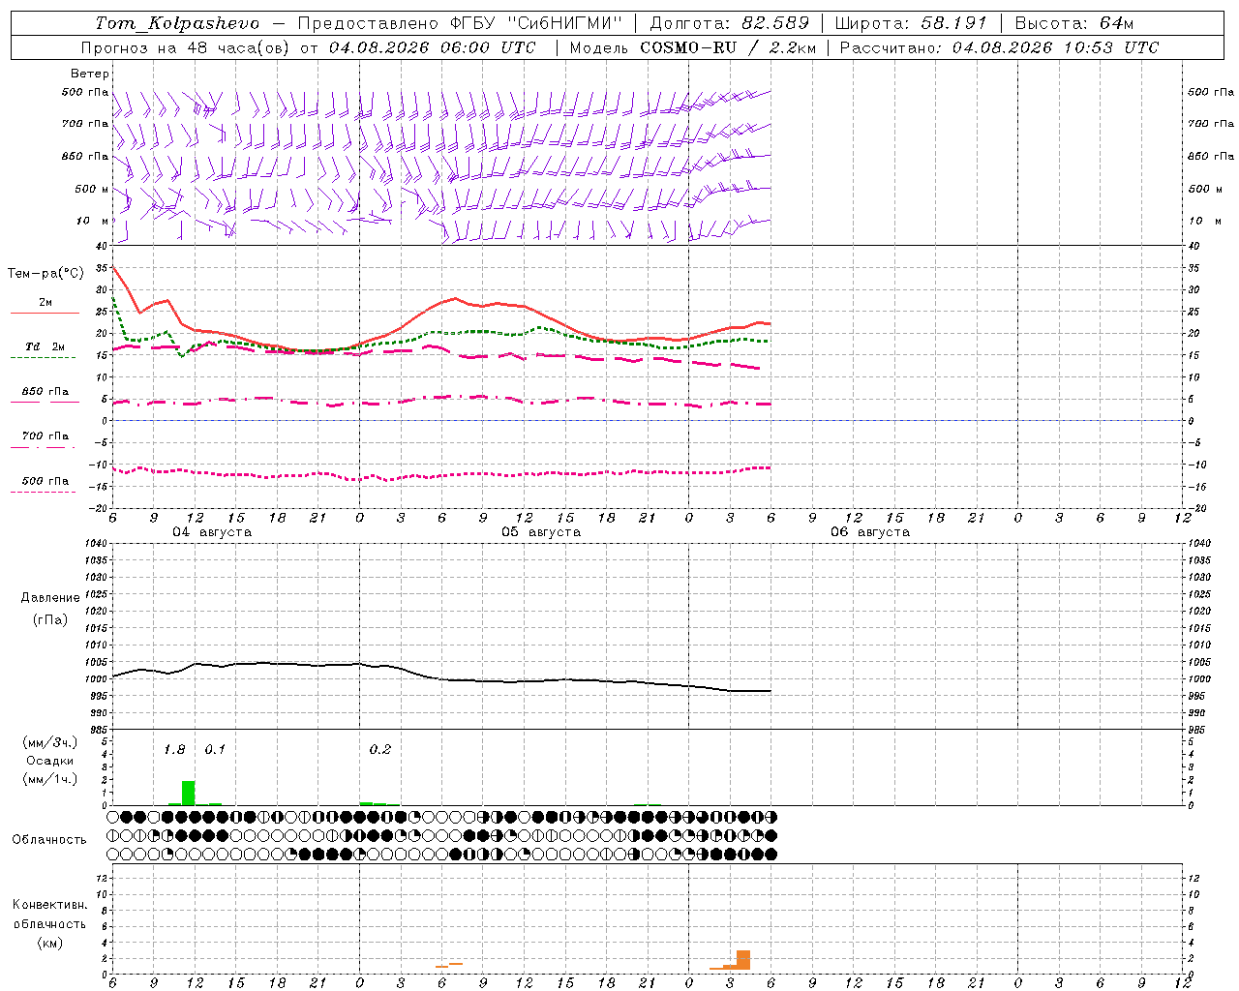Click the tallest green precipitation bar
The height and width of the screenshot is (991, 1239).
[188, 793]
